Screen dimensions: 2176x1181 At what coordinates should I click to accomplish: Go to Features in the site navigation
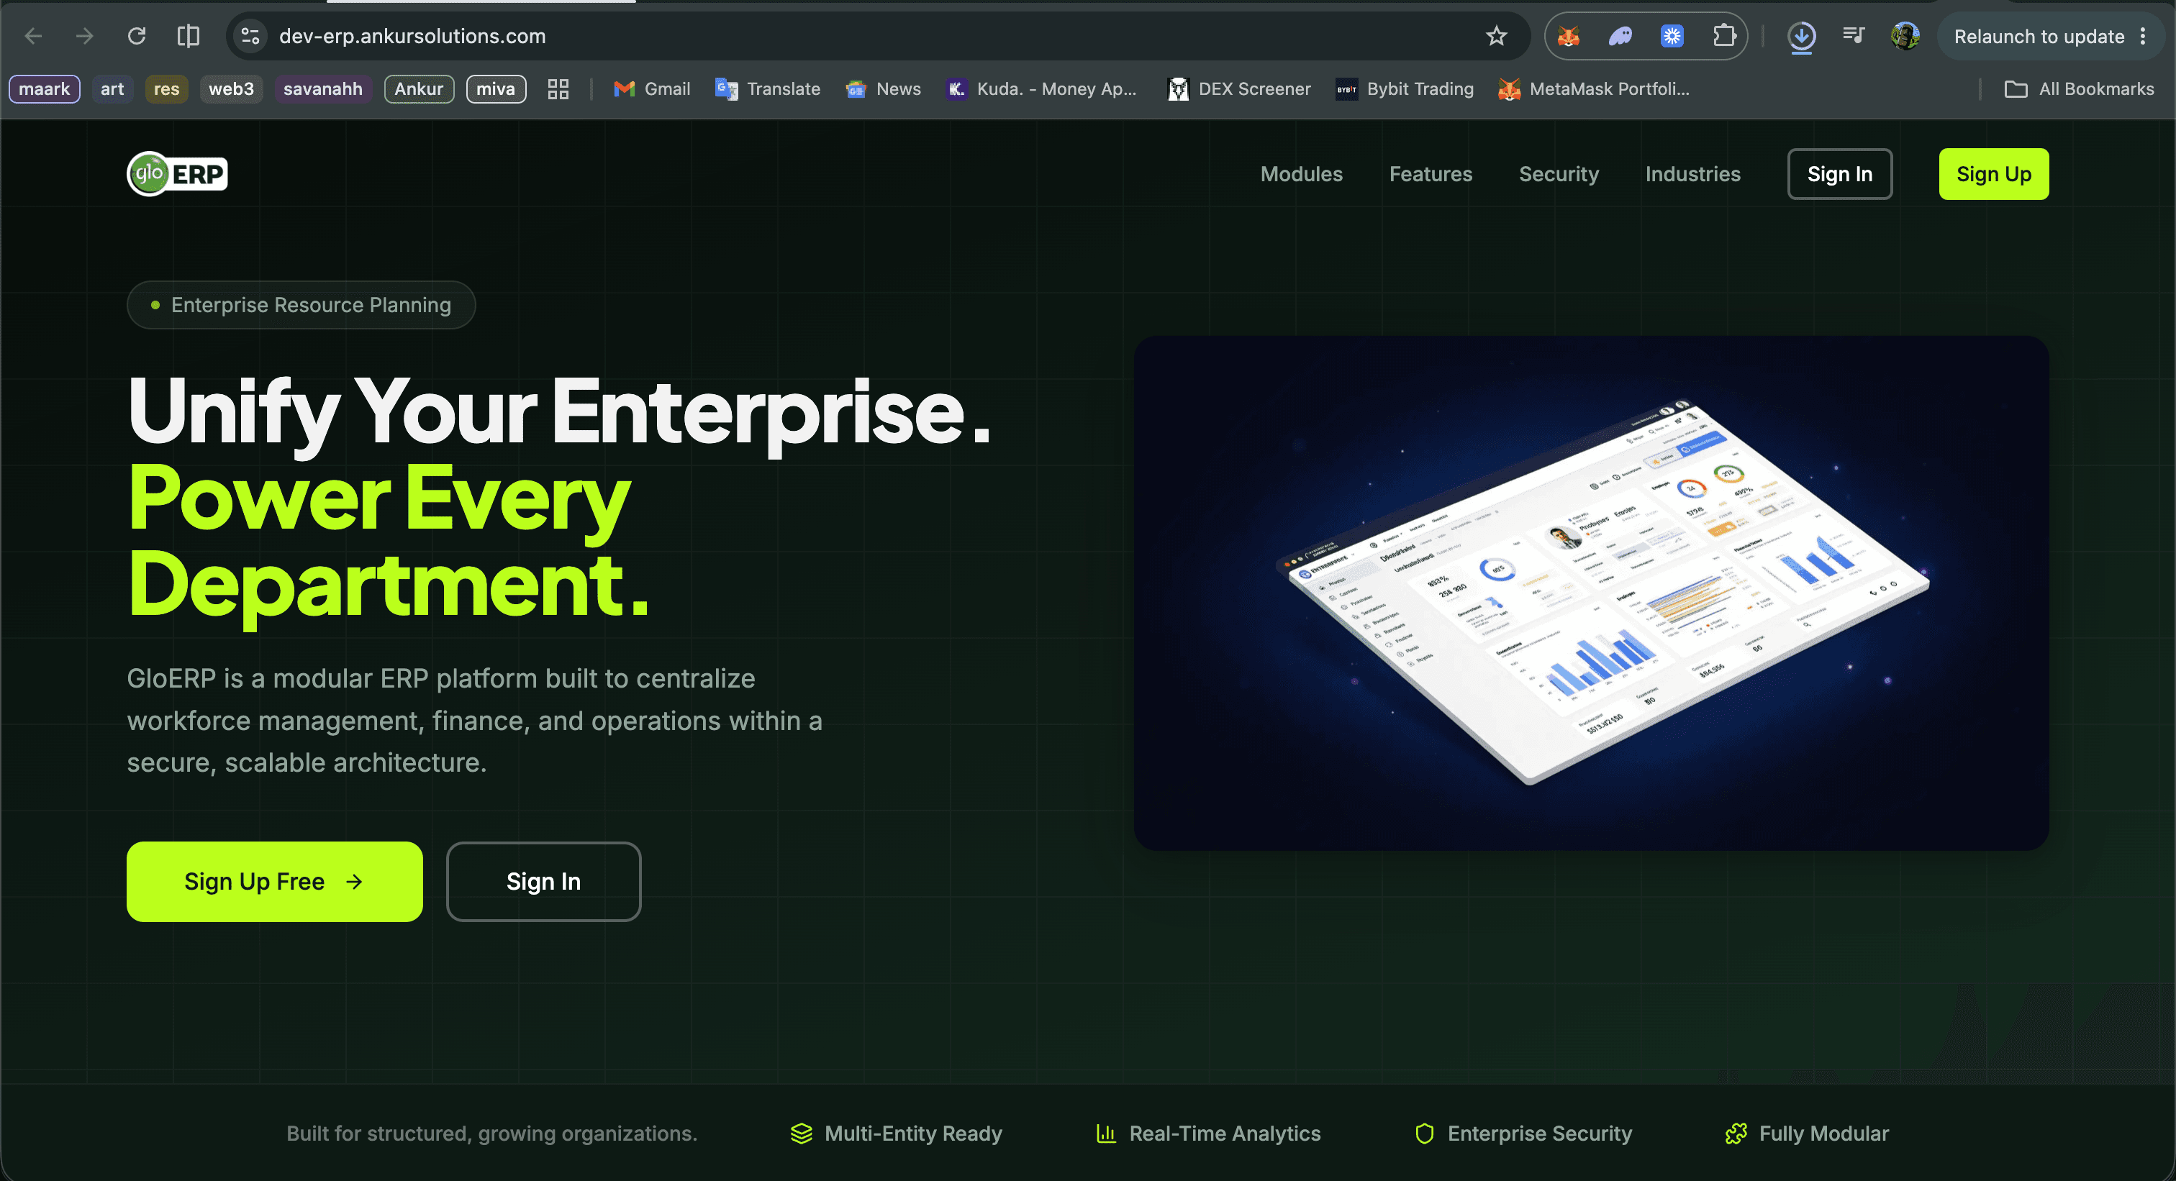[x=1431, y=174]
